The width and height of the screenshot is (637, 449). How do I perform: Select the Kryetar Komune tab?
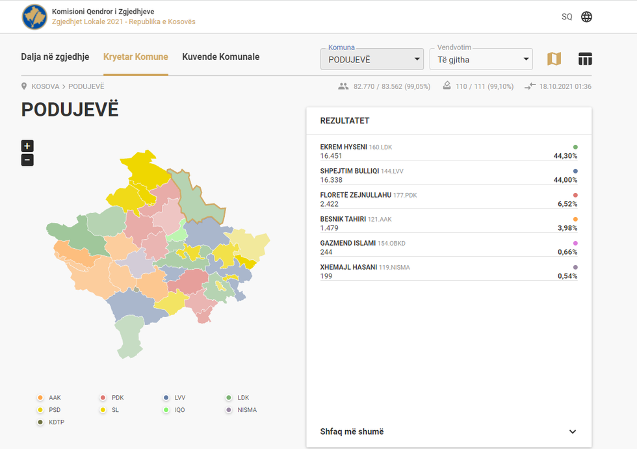135,57
